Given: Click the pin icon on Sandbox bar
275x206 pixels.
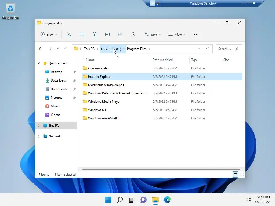Looking at the screenshot, I should point(153,3).
